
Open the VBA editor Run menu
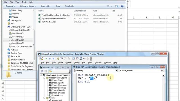84,63
